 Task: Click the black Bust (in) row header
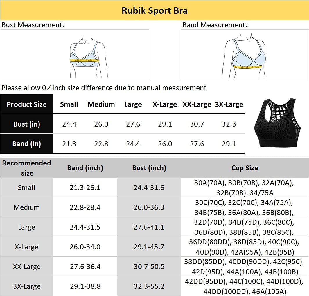click(27, 124)
